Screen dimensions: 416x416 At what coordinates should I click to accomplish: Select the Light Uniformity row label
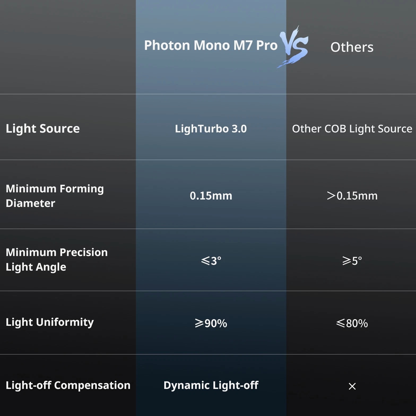point(50,322)
